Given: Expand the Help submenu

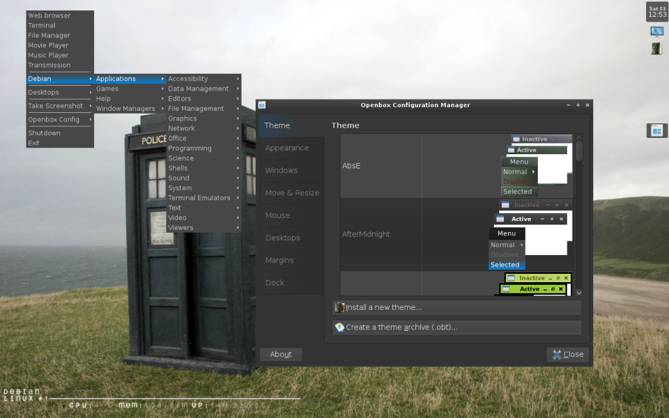Looking at the screenshot, I should coord(130,98).
